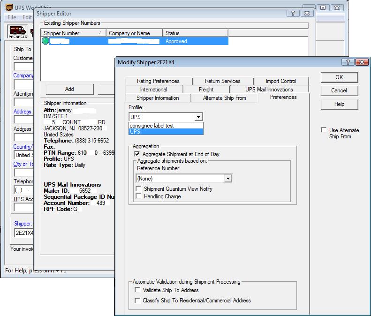Open the Shipper Information tab
371x316 pixels.
[158, 98]
